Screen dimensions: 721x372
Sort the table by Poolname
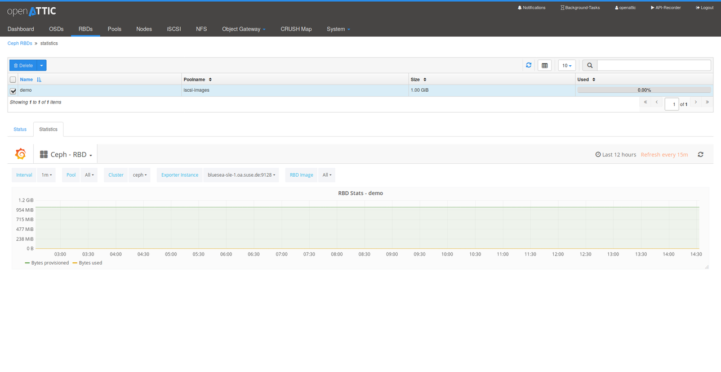tap(197, 79)
